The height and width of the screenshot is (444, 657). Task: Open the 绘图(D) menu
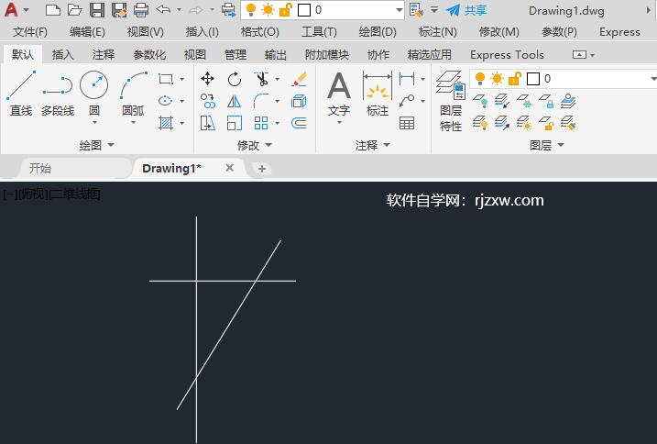point(378,32)
